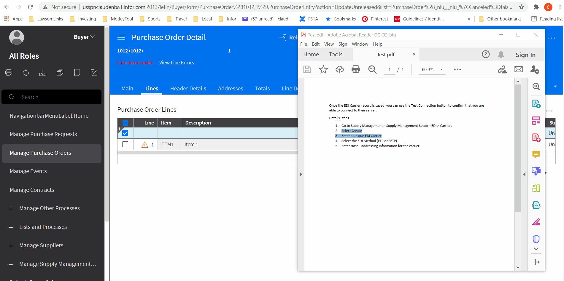
Task: Uncheck the selected first line checkbox
Action: [x=125, y=133]
